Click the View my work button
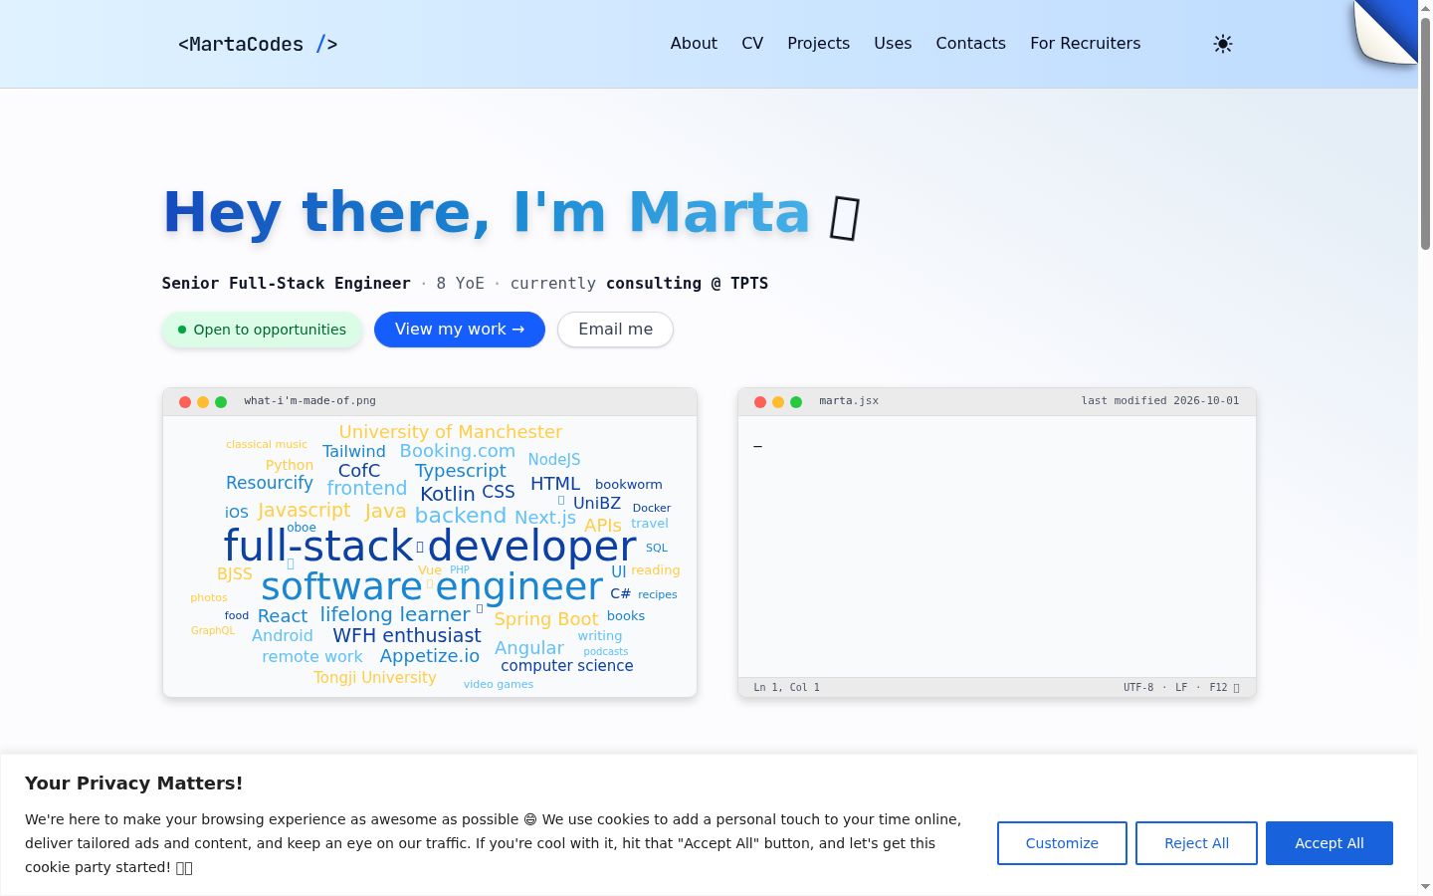 [460, 330]
